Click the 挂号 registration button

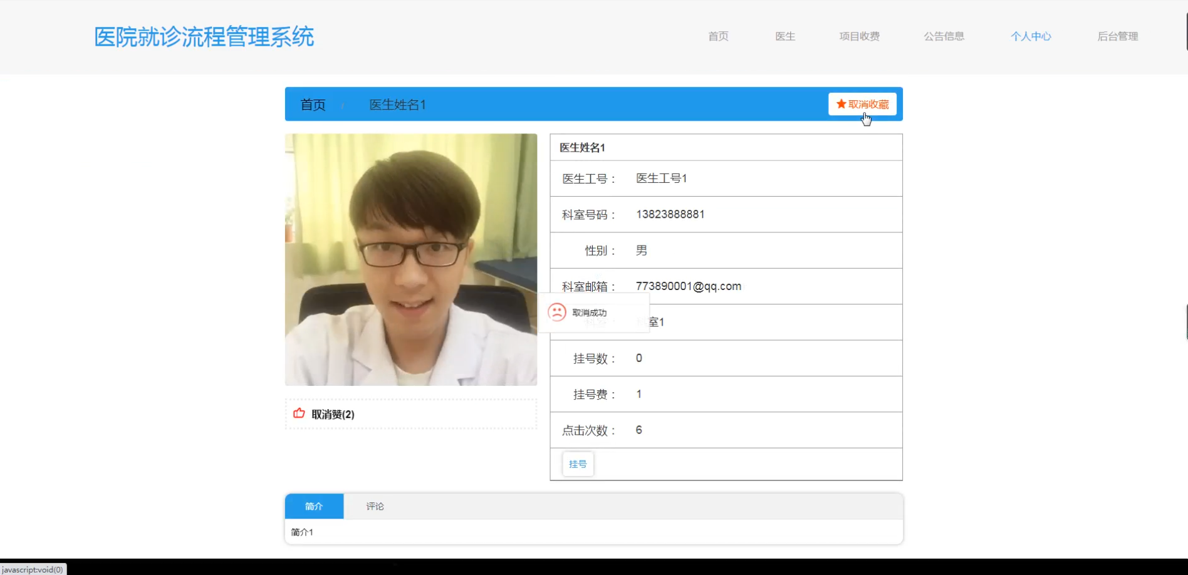pyautogui.click(x=578, y=464)
